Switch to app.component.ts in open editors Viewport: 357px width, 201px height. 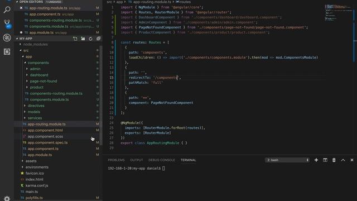45,14
